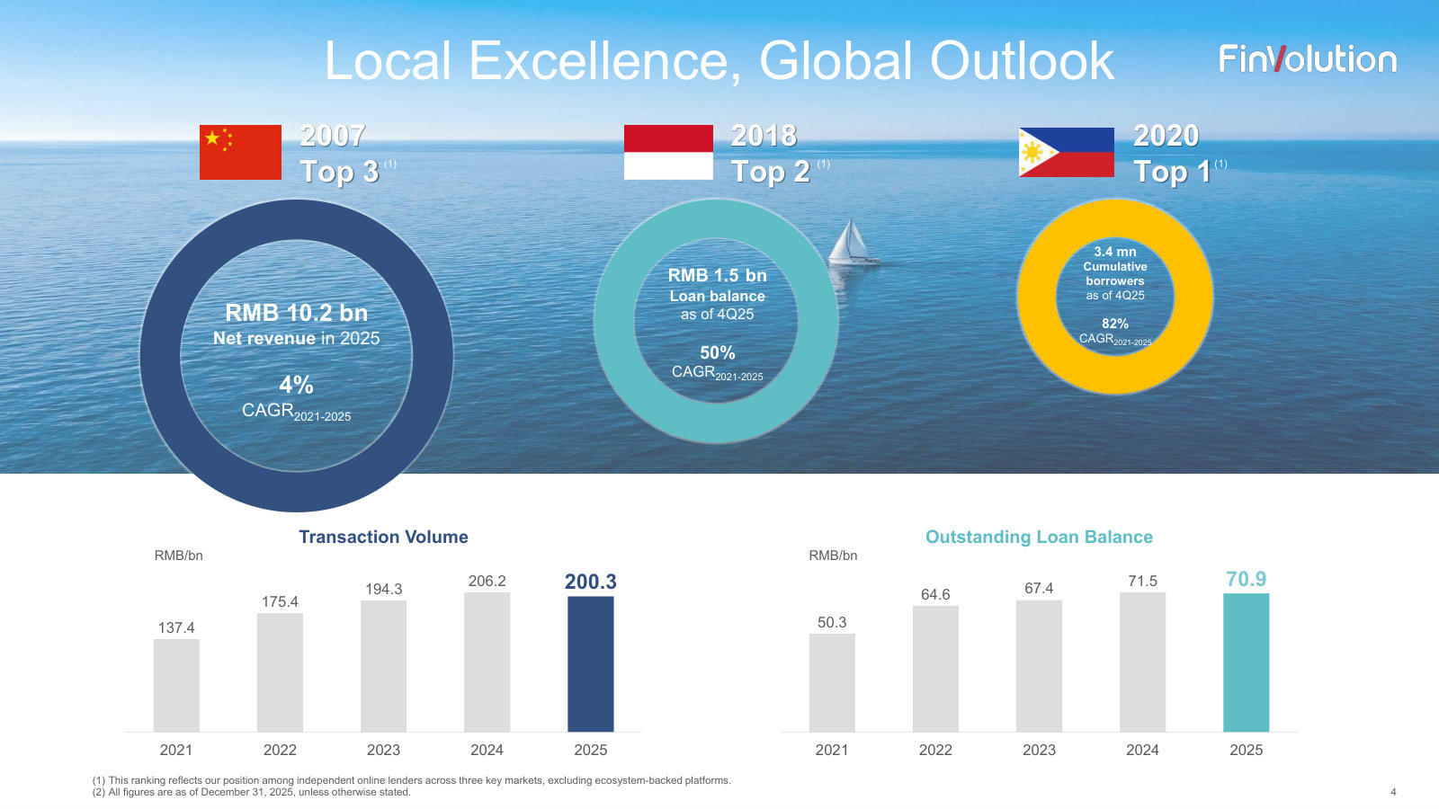Click the 'Top 3' ranking text

[x=339, y=172]
